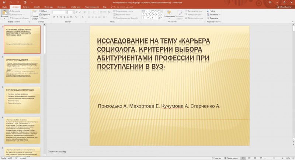Click Вырезать (Cut) scissors button
The image size is (295, 160).
(15, 11)
